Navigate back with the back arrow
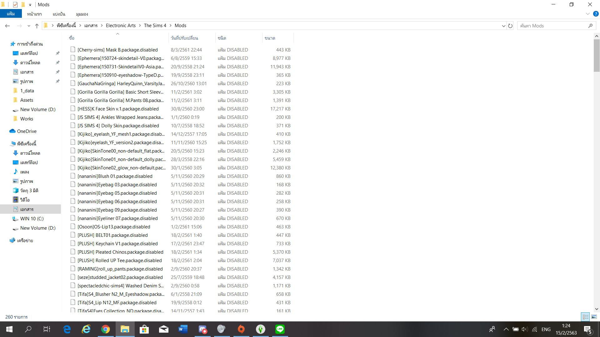 click(x=7, y=26)
